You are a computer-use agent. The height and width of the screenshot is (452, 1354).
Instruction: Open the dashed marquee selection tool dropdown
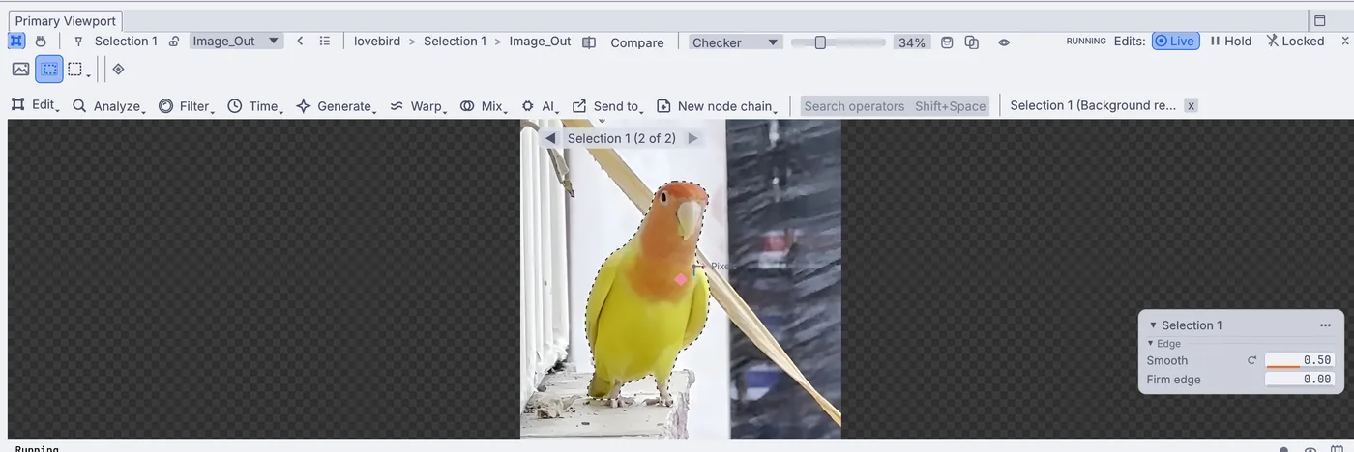point(79,70)
